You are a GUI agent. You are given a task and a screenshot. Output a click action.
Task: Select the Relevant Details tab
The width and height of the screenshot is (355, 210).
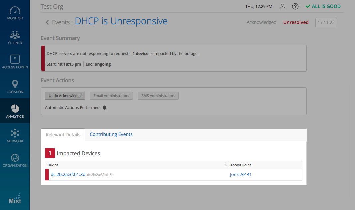pos(63,135)
